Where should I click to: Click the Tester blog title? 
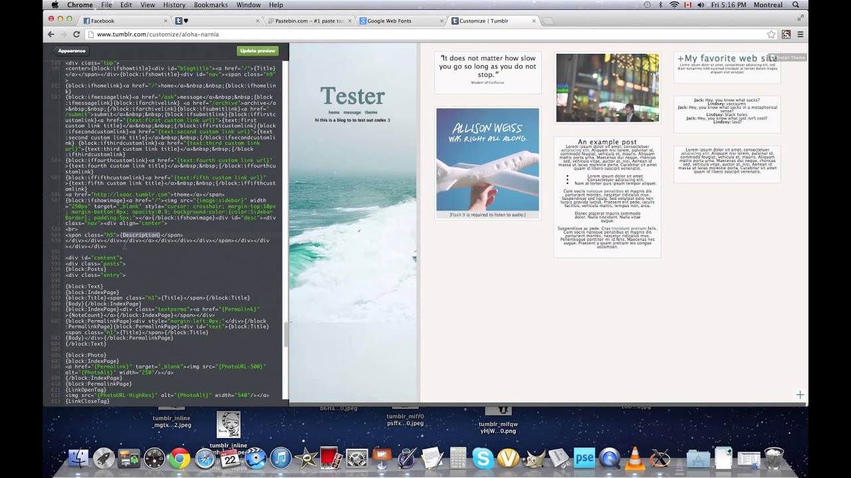click(352, 96)
